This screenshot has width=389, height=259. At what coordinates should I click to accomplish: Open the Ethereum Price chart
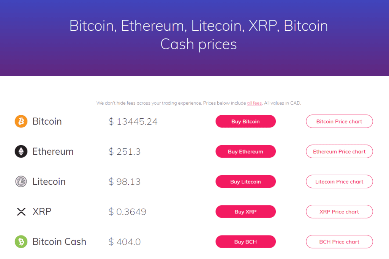point(339,151)
